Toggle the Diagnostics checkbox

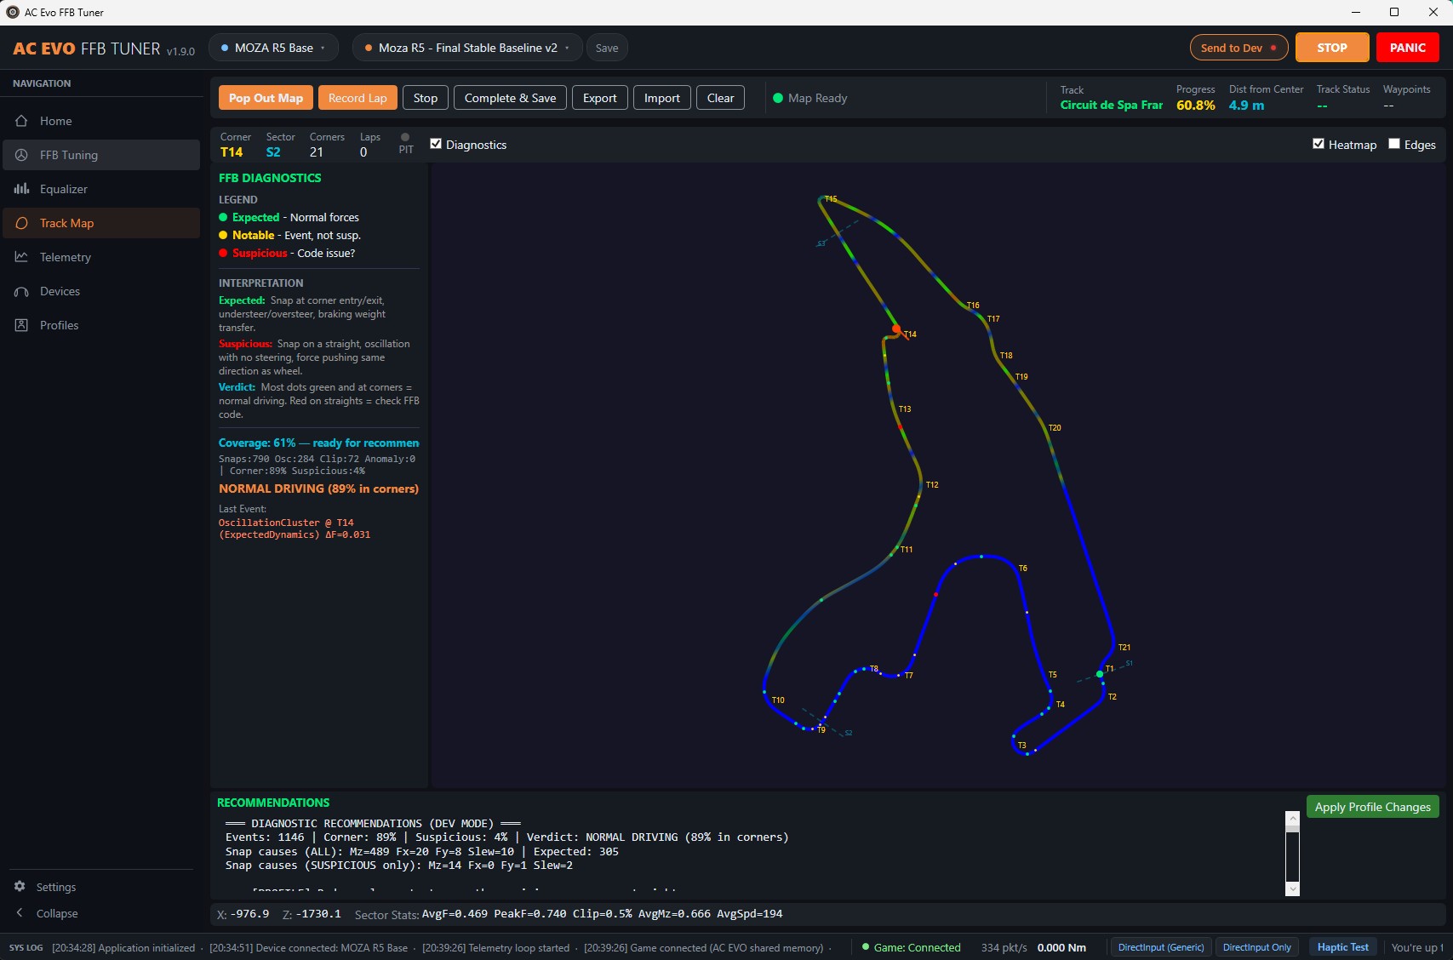[436, 144]
